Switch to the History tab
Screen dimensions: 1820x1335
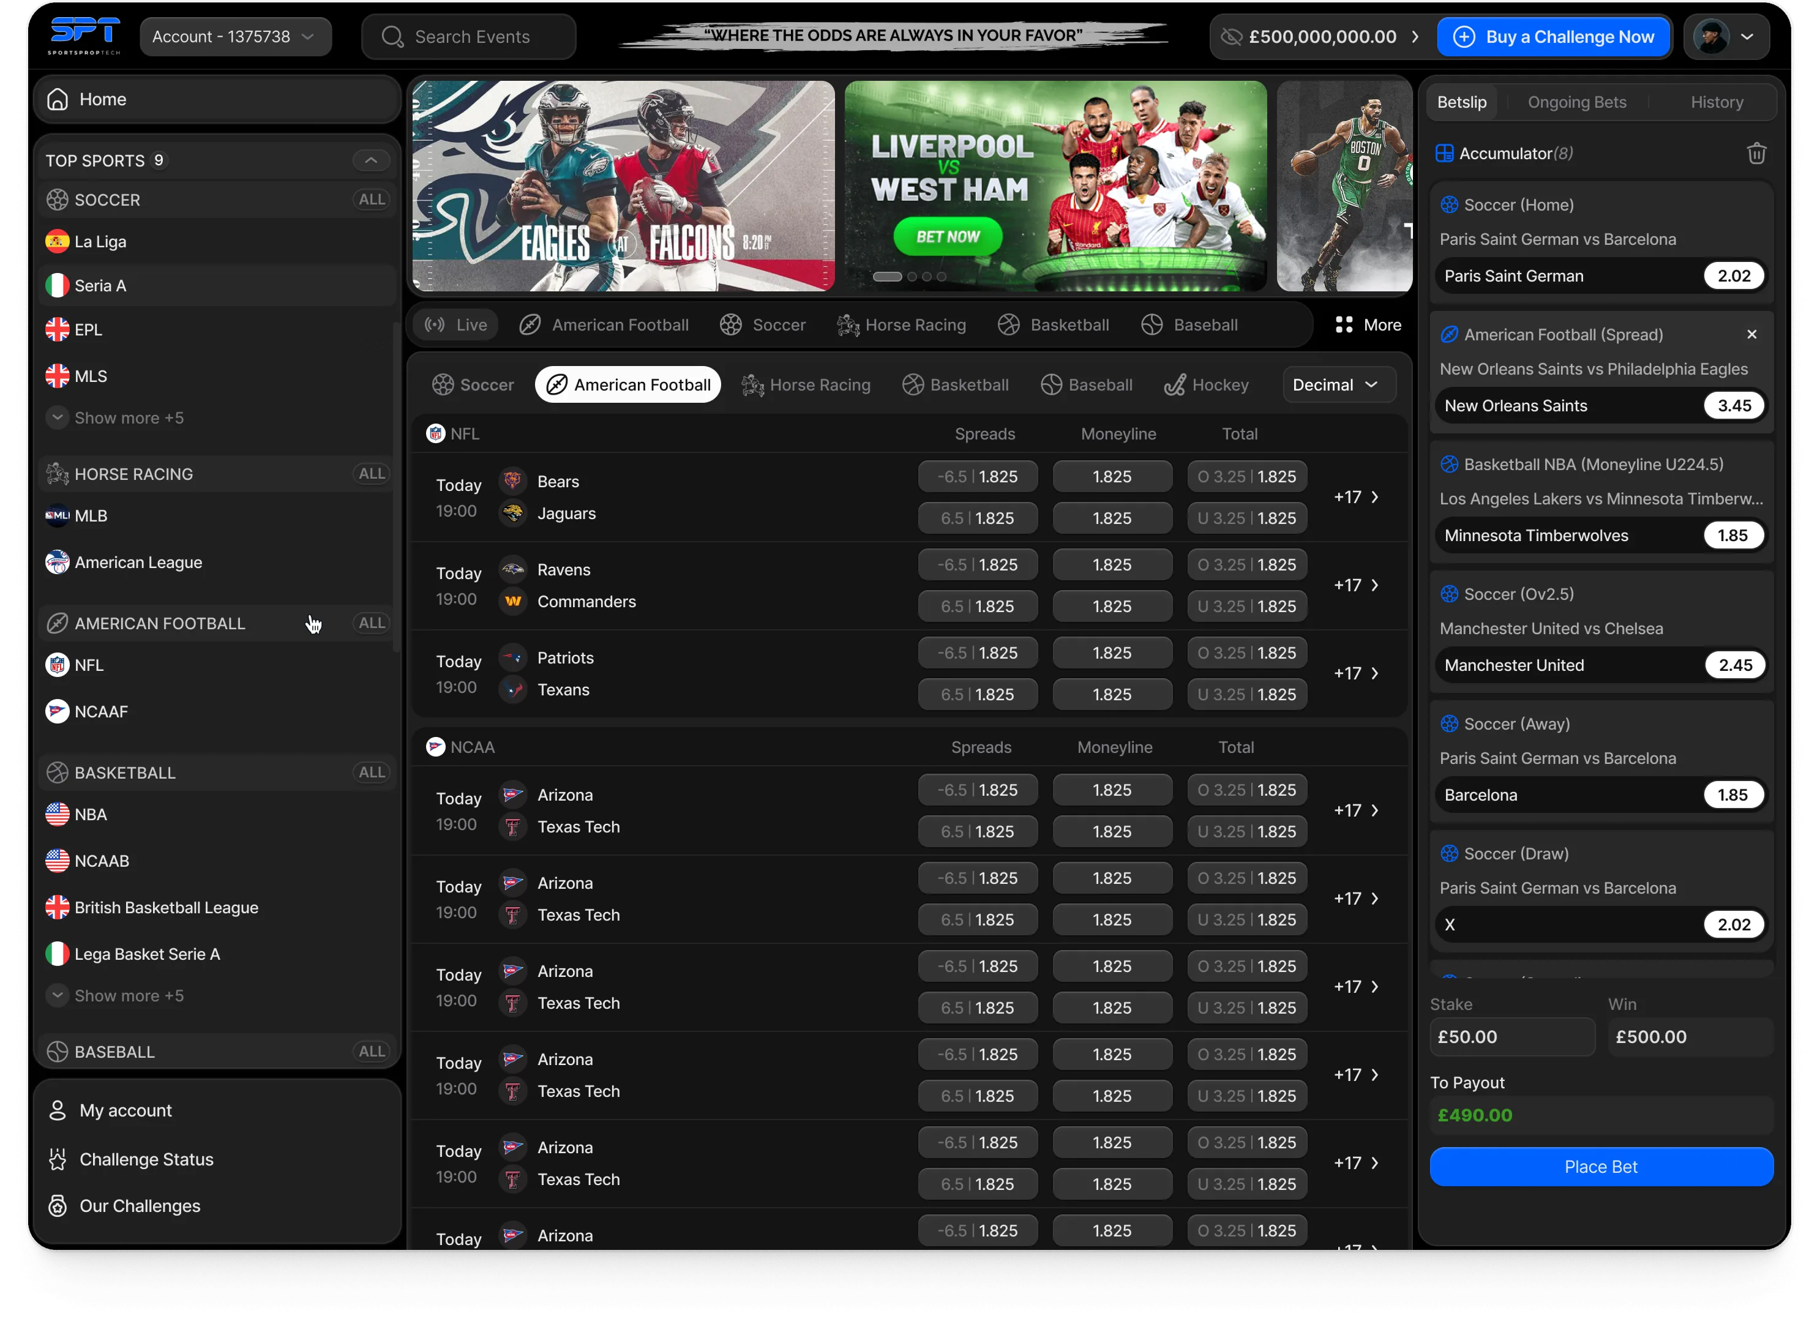click(x=1717, y=103)
